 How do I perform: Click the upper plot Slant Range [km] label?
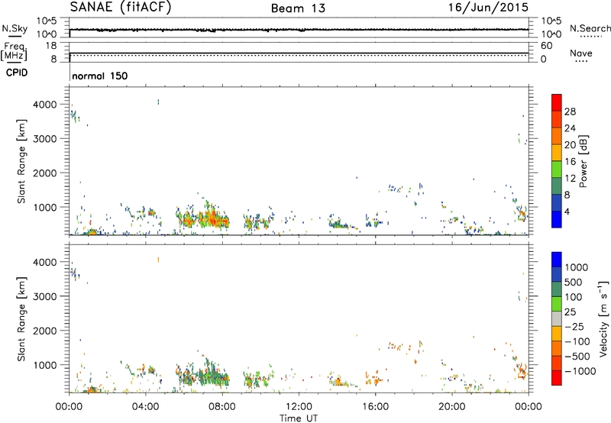pos(21,161)
